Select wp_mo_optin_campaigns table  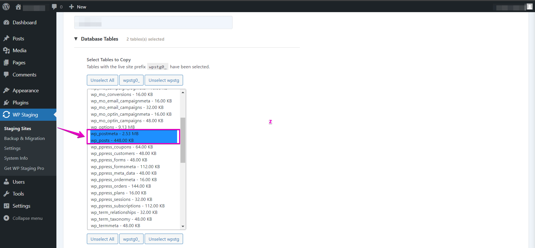[x=134, y=121]
